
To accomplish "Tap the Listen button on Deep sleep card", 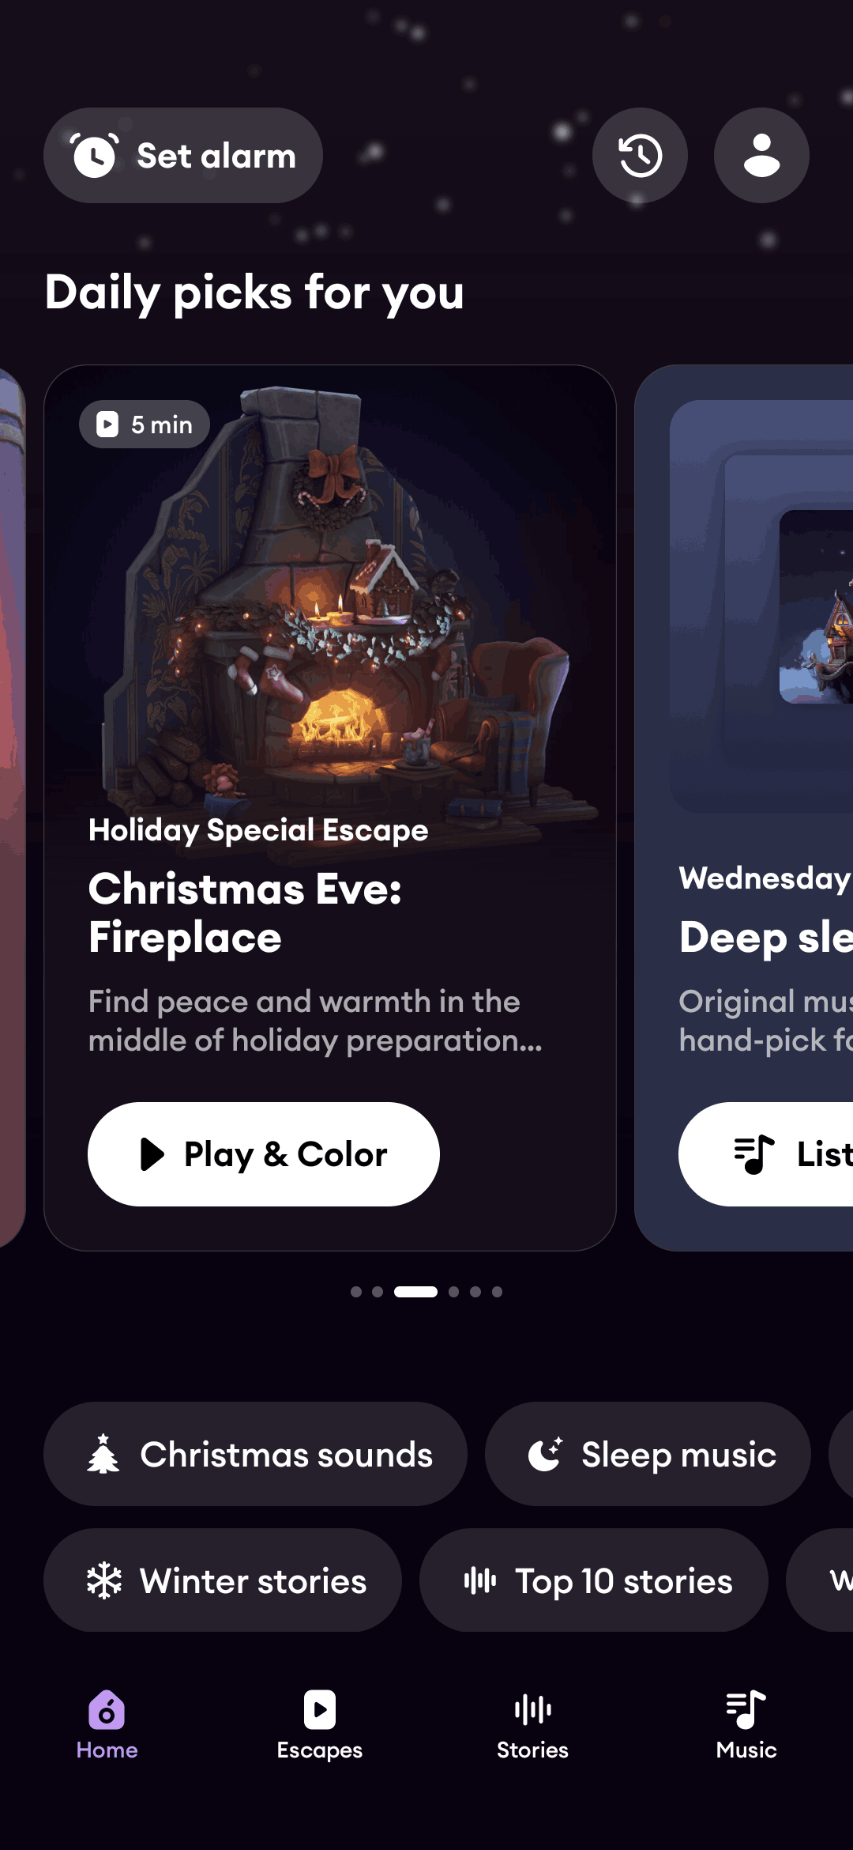I will 766,1154.
